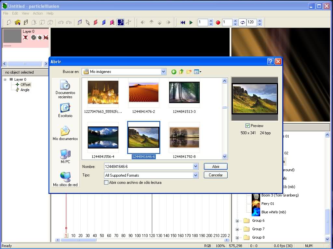Click the Cancelar button
This screenshot has height=249, width=333.
click(216, 175)
